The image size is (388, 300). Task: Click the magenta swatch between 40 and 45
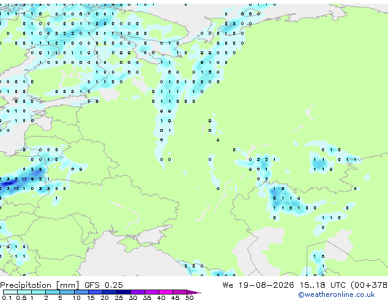click(166, 292)
